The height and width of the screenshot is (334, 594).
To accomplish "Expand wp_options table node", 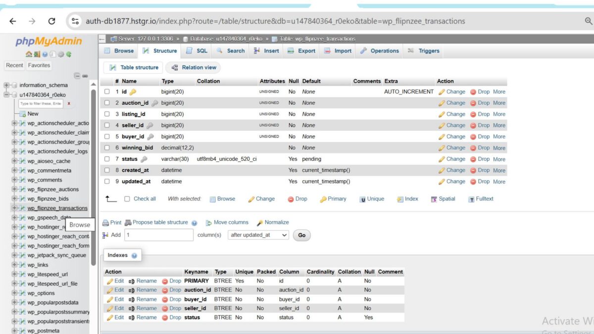I will [x=15, y=293].
